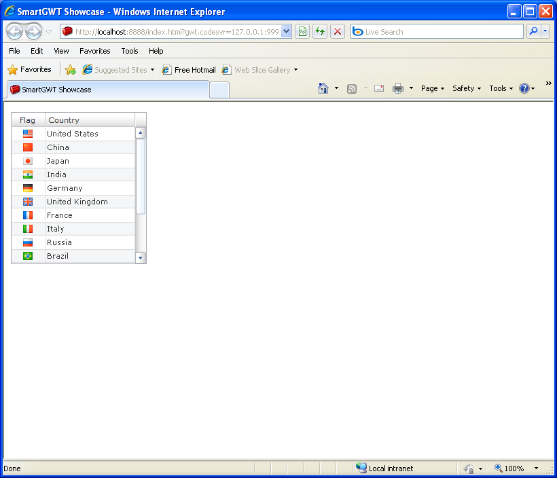The width and height of the screenshot is (557, 478).
Task: Sort by the Country column header
Action: 90,120
